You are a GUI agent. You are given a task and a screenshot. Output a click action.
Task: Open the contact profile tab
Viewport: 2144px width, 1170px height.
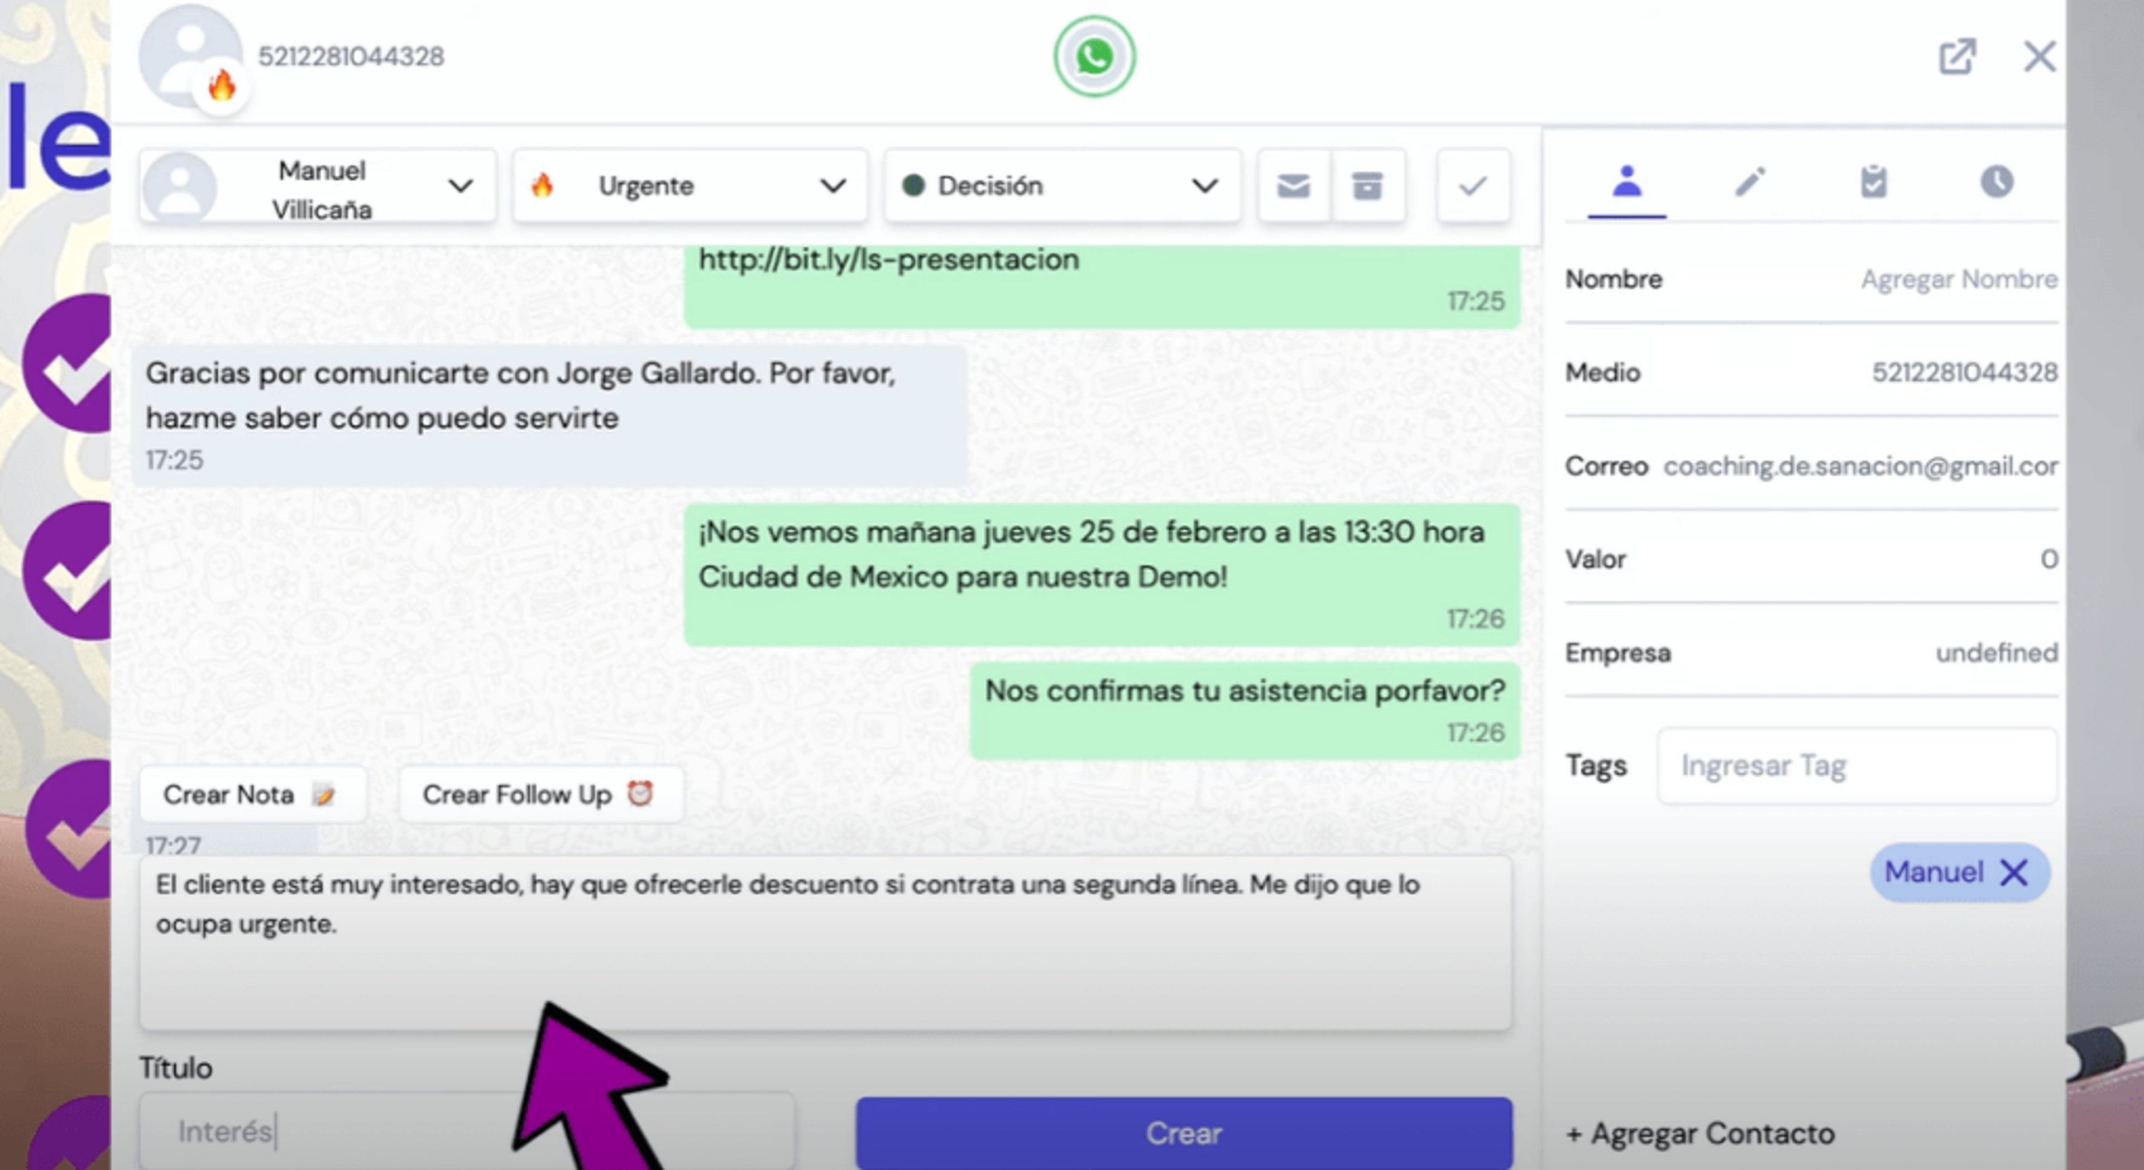tap(1626, 182)
